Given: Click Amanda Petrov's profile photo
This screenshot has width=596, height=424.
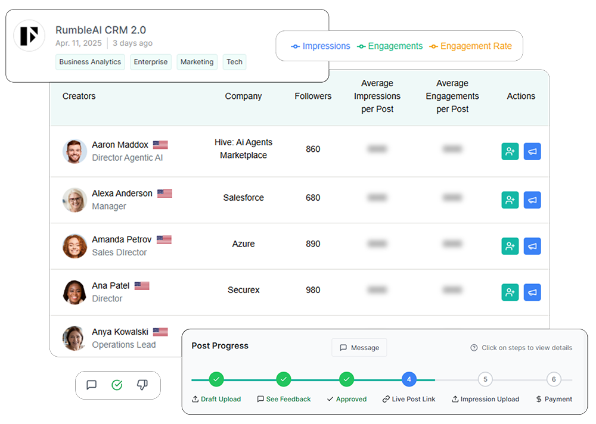Looking at the screenshot, I should pyautogui.click(x=75, y=246).
